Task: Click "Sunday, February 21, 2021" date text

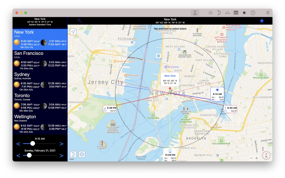Action: (40, 150)
